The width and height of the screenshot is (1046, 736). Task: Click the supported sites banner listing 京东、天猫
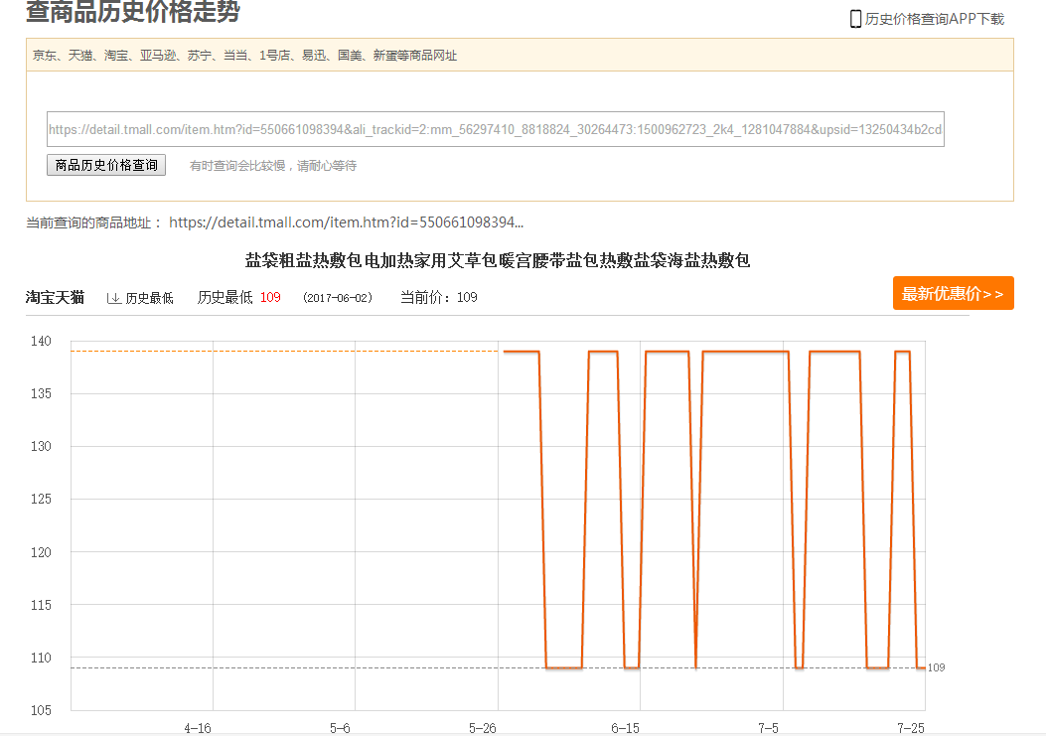point(245,56)
